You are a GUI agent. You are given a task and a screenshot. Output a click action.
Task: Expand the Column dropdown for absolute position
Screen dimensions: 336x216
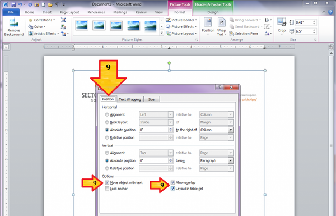click(x=231, y=130)
